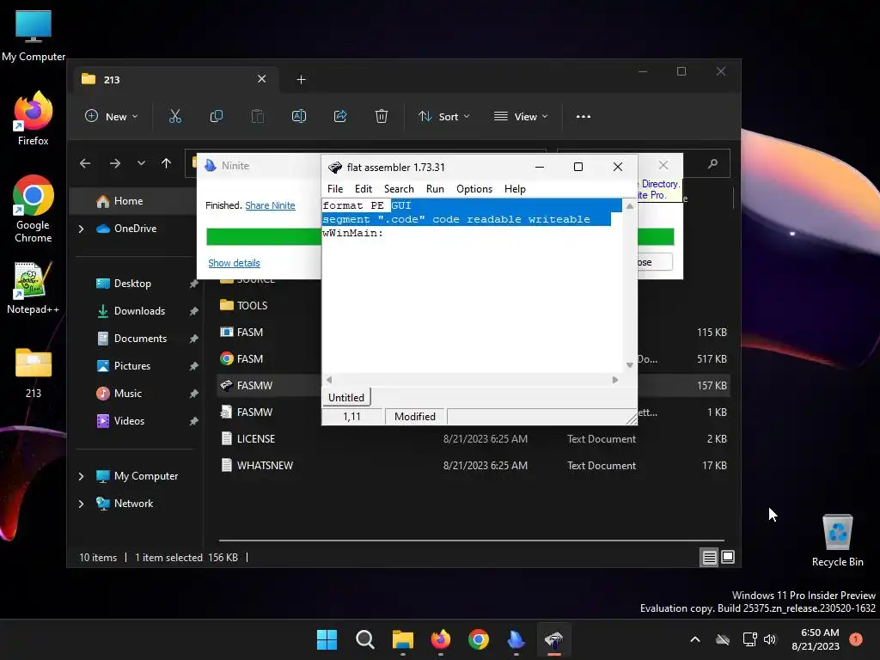Select Downloads in navigation pane
880x660 pixels.
point(139,311)
